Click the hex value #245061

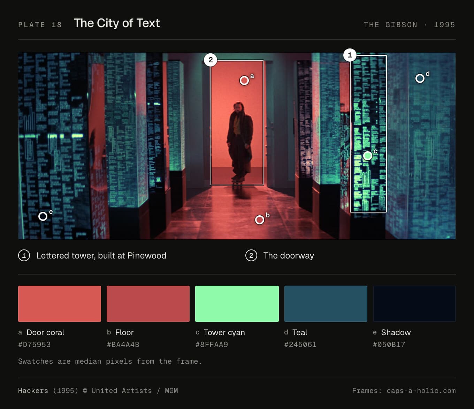point(300,345)
